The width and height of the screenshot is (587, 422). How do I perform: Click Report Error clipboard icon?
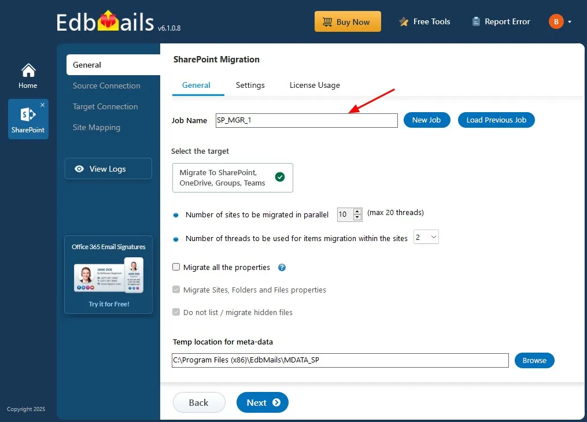[476, 22]
